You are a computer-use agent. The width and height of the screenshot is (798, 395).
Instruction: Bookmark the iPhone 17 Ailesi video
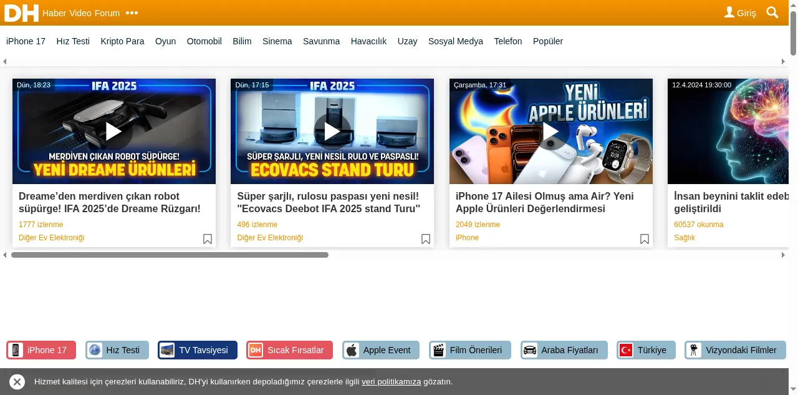point(645,239)
